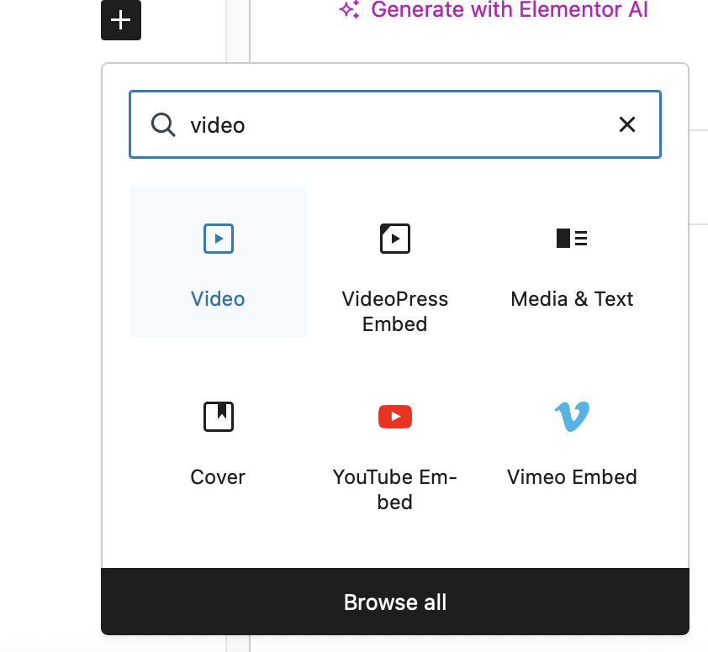Screen dimensions: 708x652
Task: Click the black plus block inserter button
Action: coord(121,20)
